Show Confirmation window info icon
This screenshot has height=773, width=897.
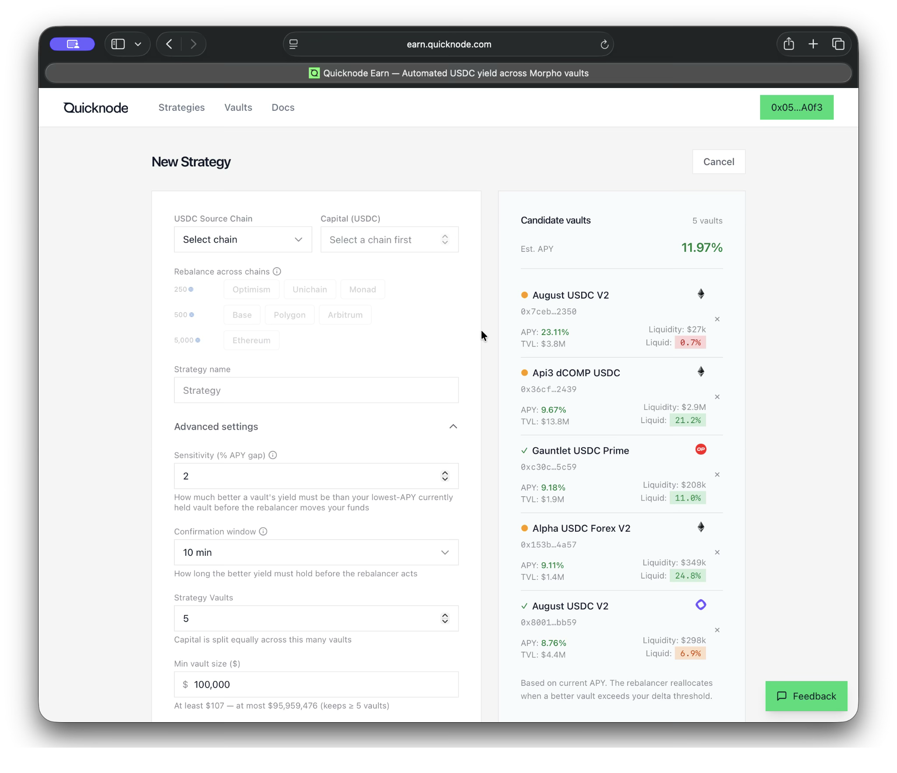point(263,531)
